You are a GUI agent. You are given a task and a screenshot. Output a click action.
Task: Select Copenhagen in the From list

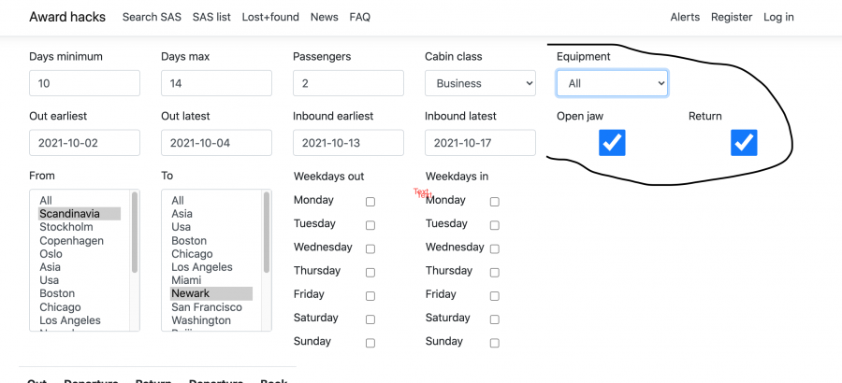click(71, 240)
